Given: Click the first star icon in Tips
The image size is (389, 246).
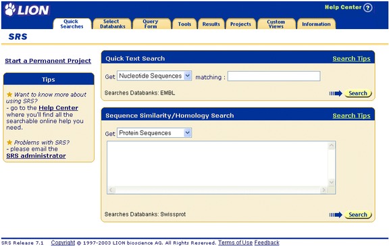Looking at the screenshot, I should pos(9,95).
